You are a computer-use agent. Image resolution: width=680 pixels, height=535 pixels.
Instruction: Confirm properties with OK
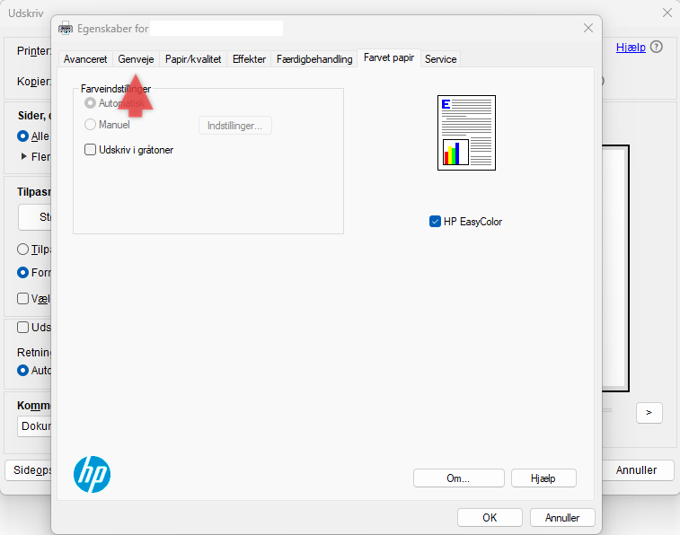490,518
